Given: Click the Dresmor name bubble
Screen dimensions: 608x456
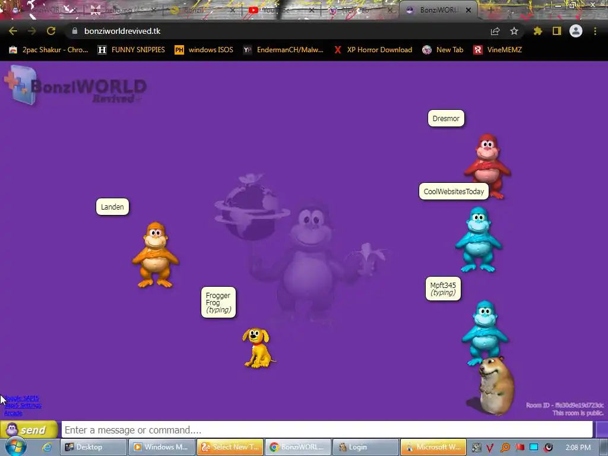Looking at the screenshot, I should coord(446,118).
